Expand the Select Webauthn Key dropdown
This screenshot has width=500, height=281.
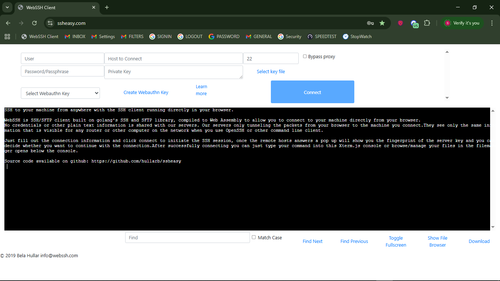60,93
